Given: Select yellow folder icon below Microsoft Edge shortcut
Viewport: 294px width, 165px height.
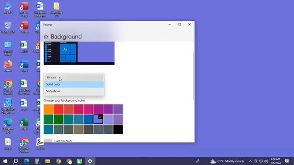Looking at the screenshot, I should (8, 144).
